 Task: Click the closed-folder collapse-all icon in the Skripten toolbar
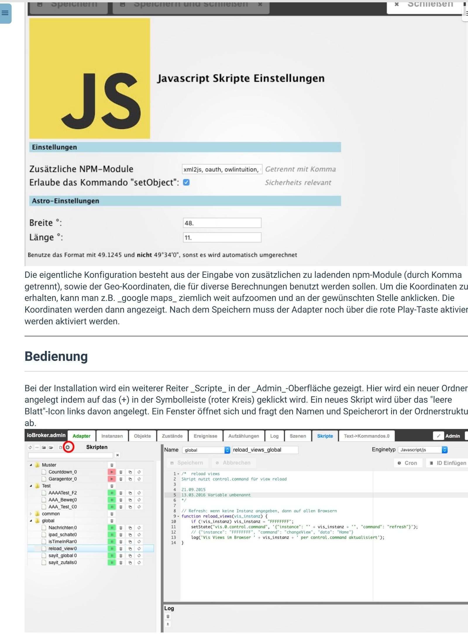(44, 447)
